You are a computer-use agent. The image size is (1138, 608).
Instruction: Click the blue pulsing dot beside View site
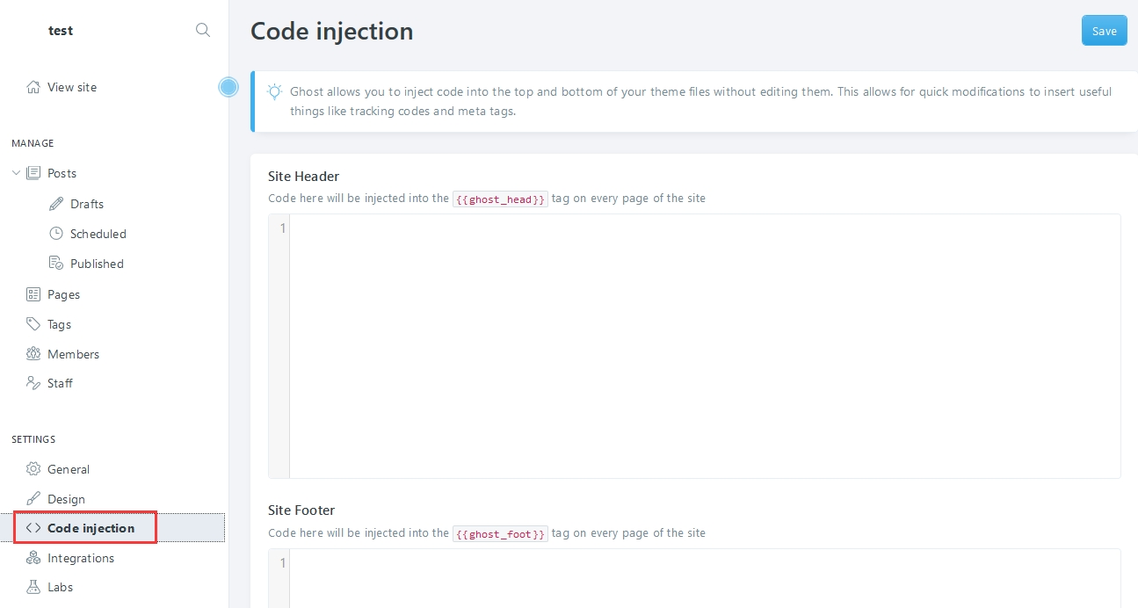tap(228, 87)
